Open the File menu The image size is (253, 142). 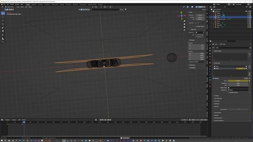click(4, 4)
